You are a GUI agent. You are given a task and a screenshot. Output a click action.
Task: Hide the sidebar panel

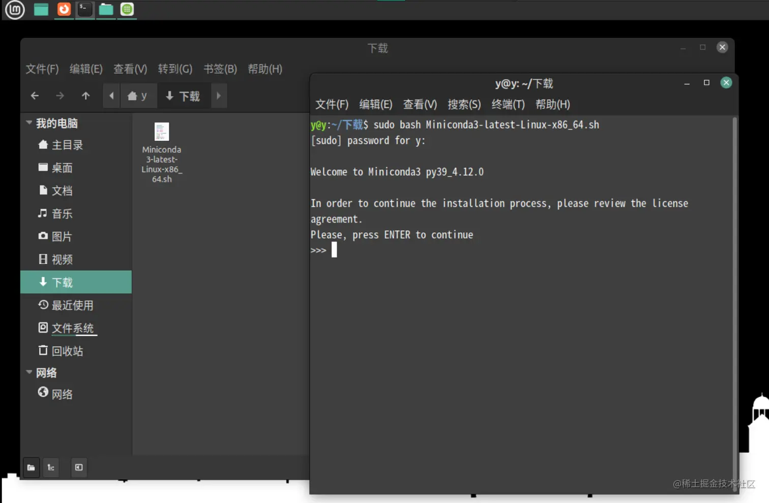tap(78, 467)
